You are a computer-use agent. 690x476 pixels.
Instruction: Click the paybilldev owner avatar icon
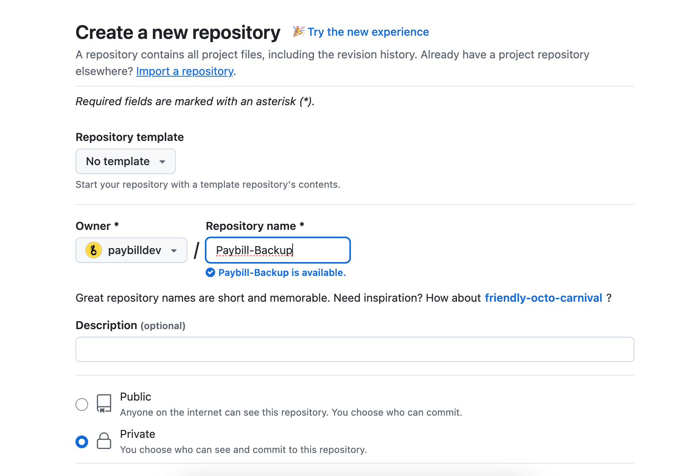(94, 250)
